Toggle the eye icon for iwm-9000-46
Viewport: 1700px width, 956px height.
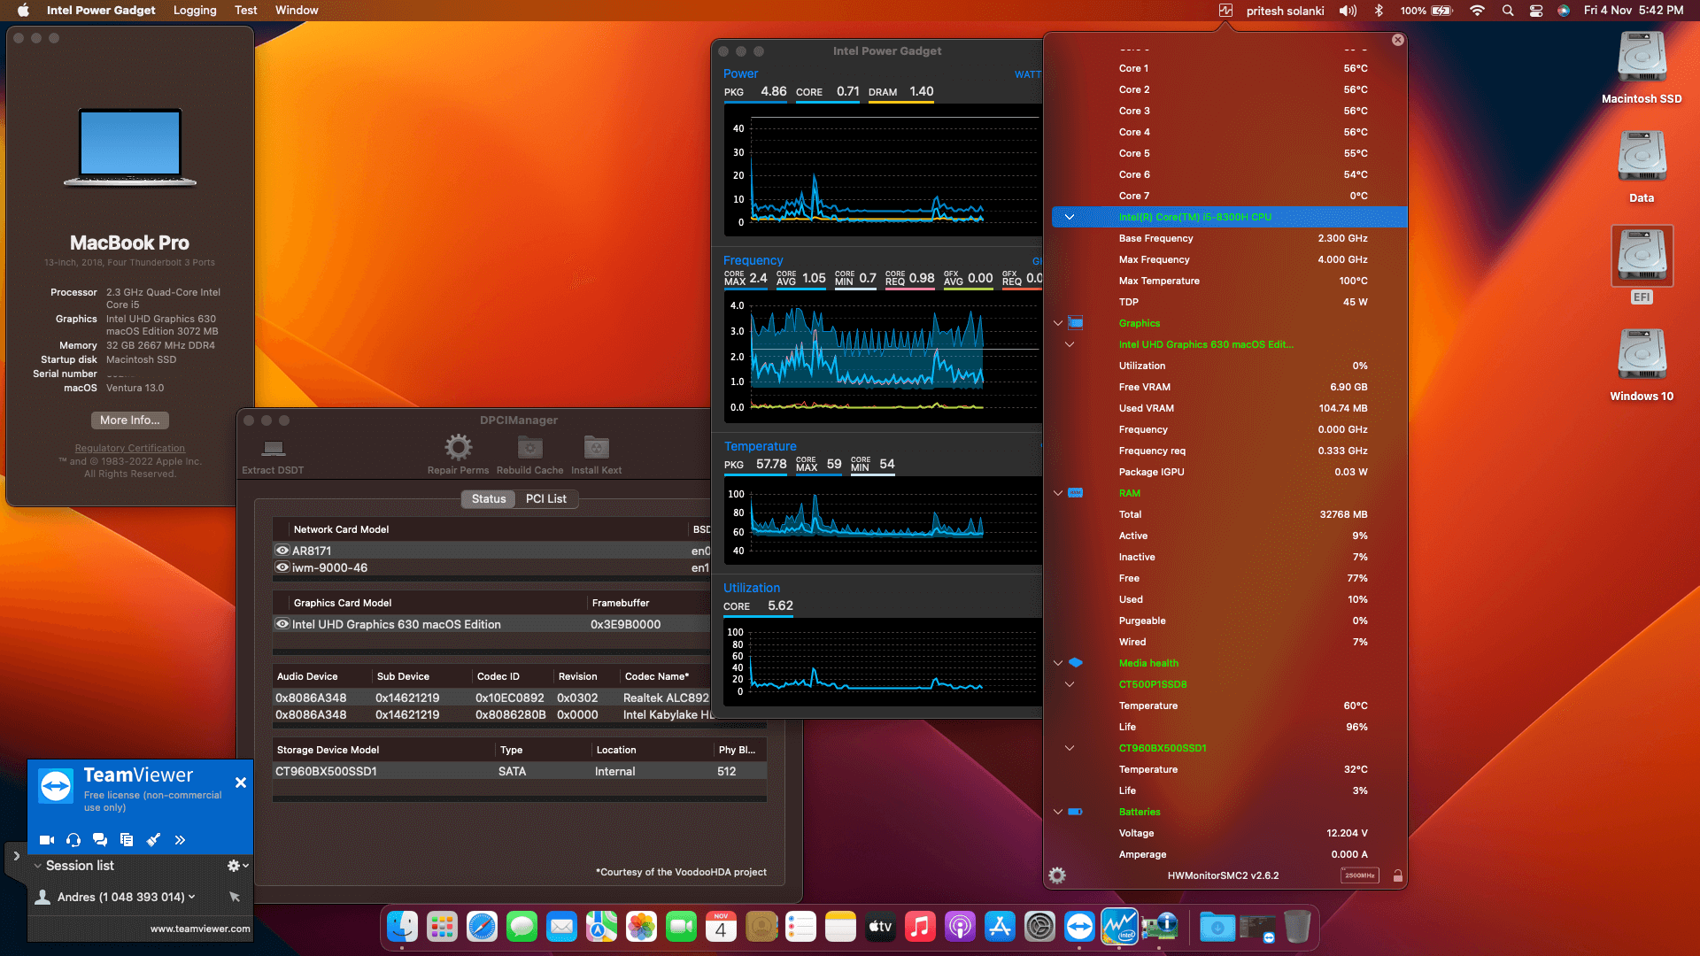(x=282, y=567)
